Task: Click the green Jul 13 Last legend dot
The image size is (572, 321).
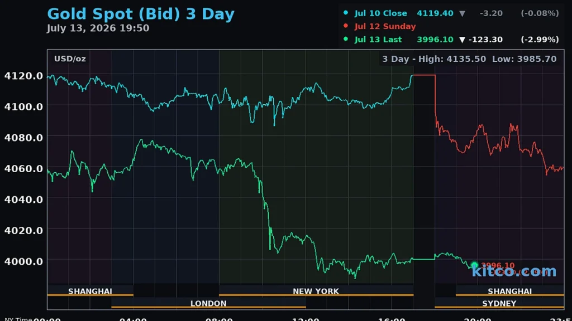Action: (345, 39)
